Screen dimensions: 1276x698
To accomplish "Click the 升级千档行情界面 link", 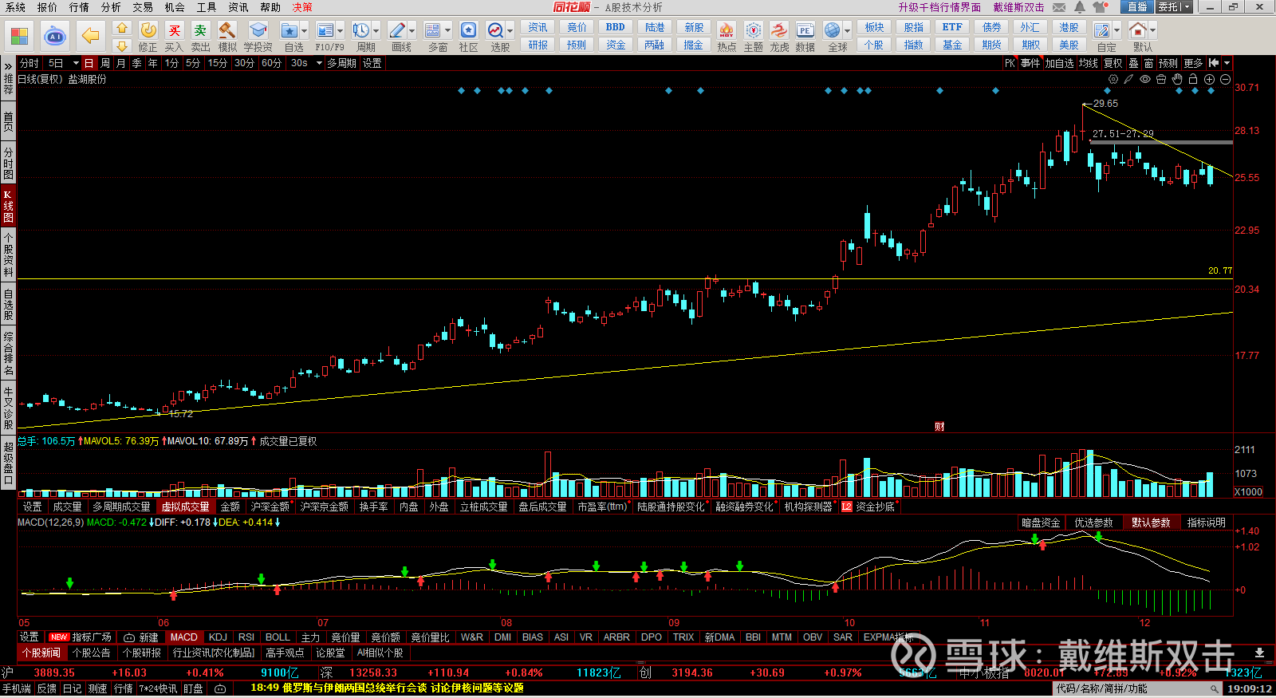I will click(x=939, y=7).
